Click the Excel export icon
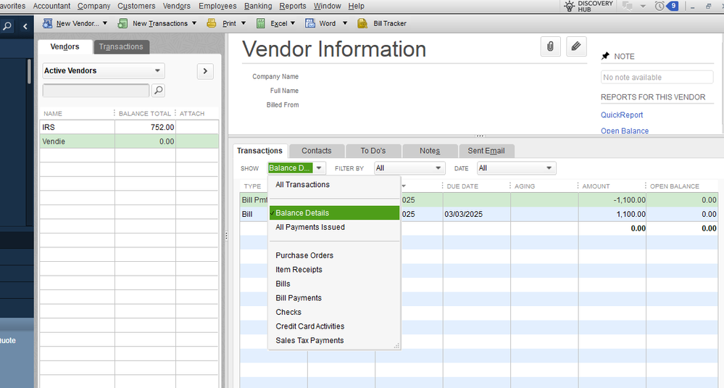 coord(260,23)
